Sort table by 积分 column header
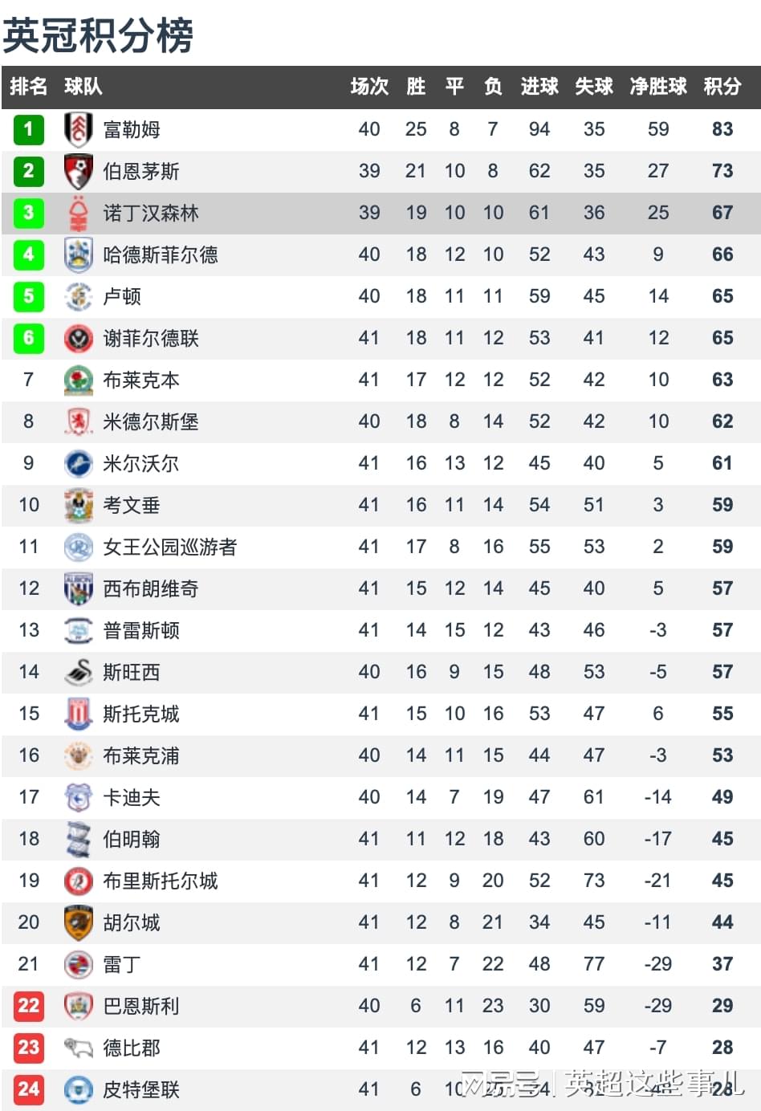 click(722, 87)
